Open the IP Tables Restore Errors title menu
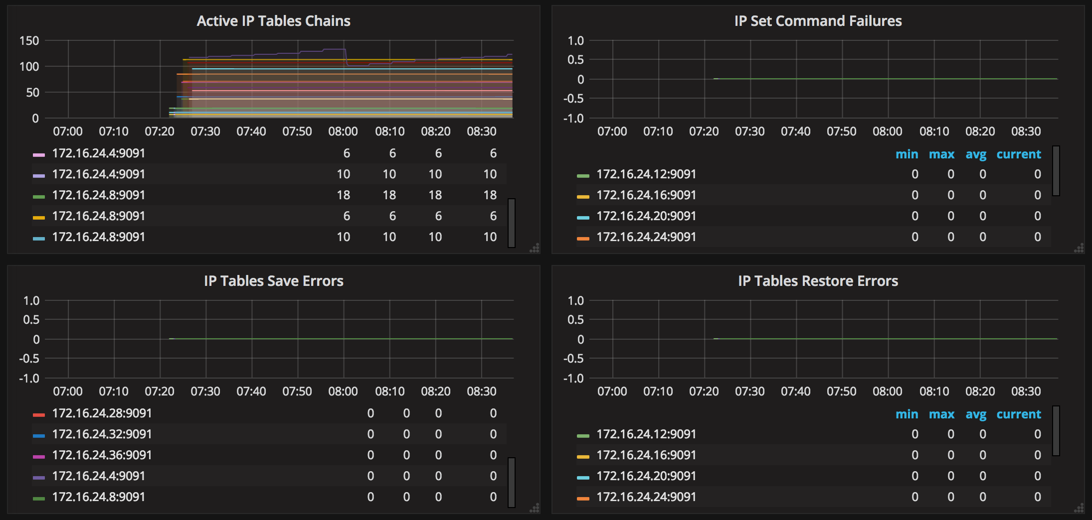This screenshot has width=1092, height=520. [x=818, y=281]
